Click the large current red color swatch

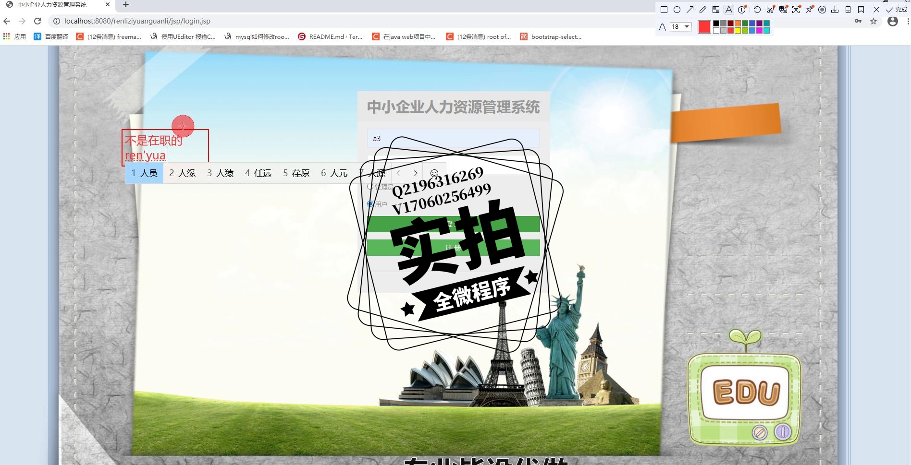pyautogui.click(x=704, y=27)
